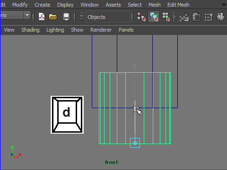Click the Save Scene floppy icon
The image size is (227, 170).
click(x=66, y=17)
